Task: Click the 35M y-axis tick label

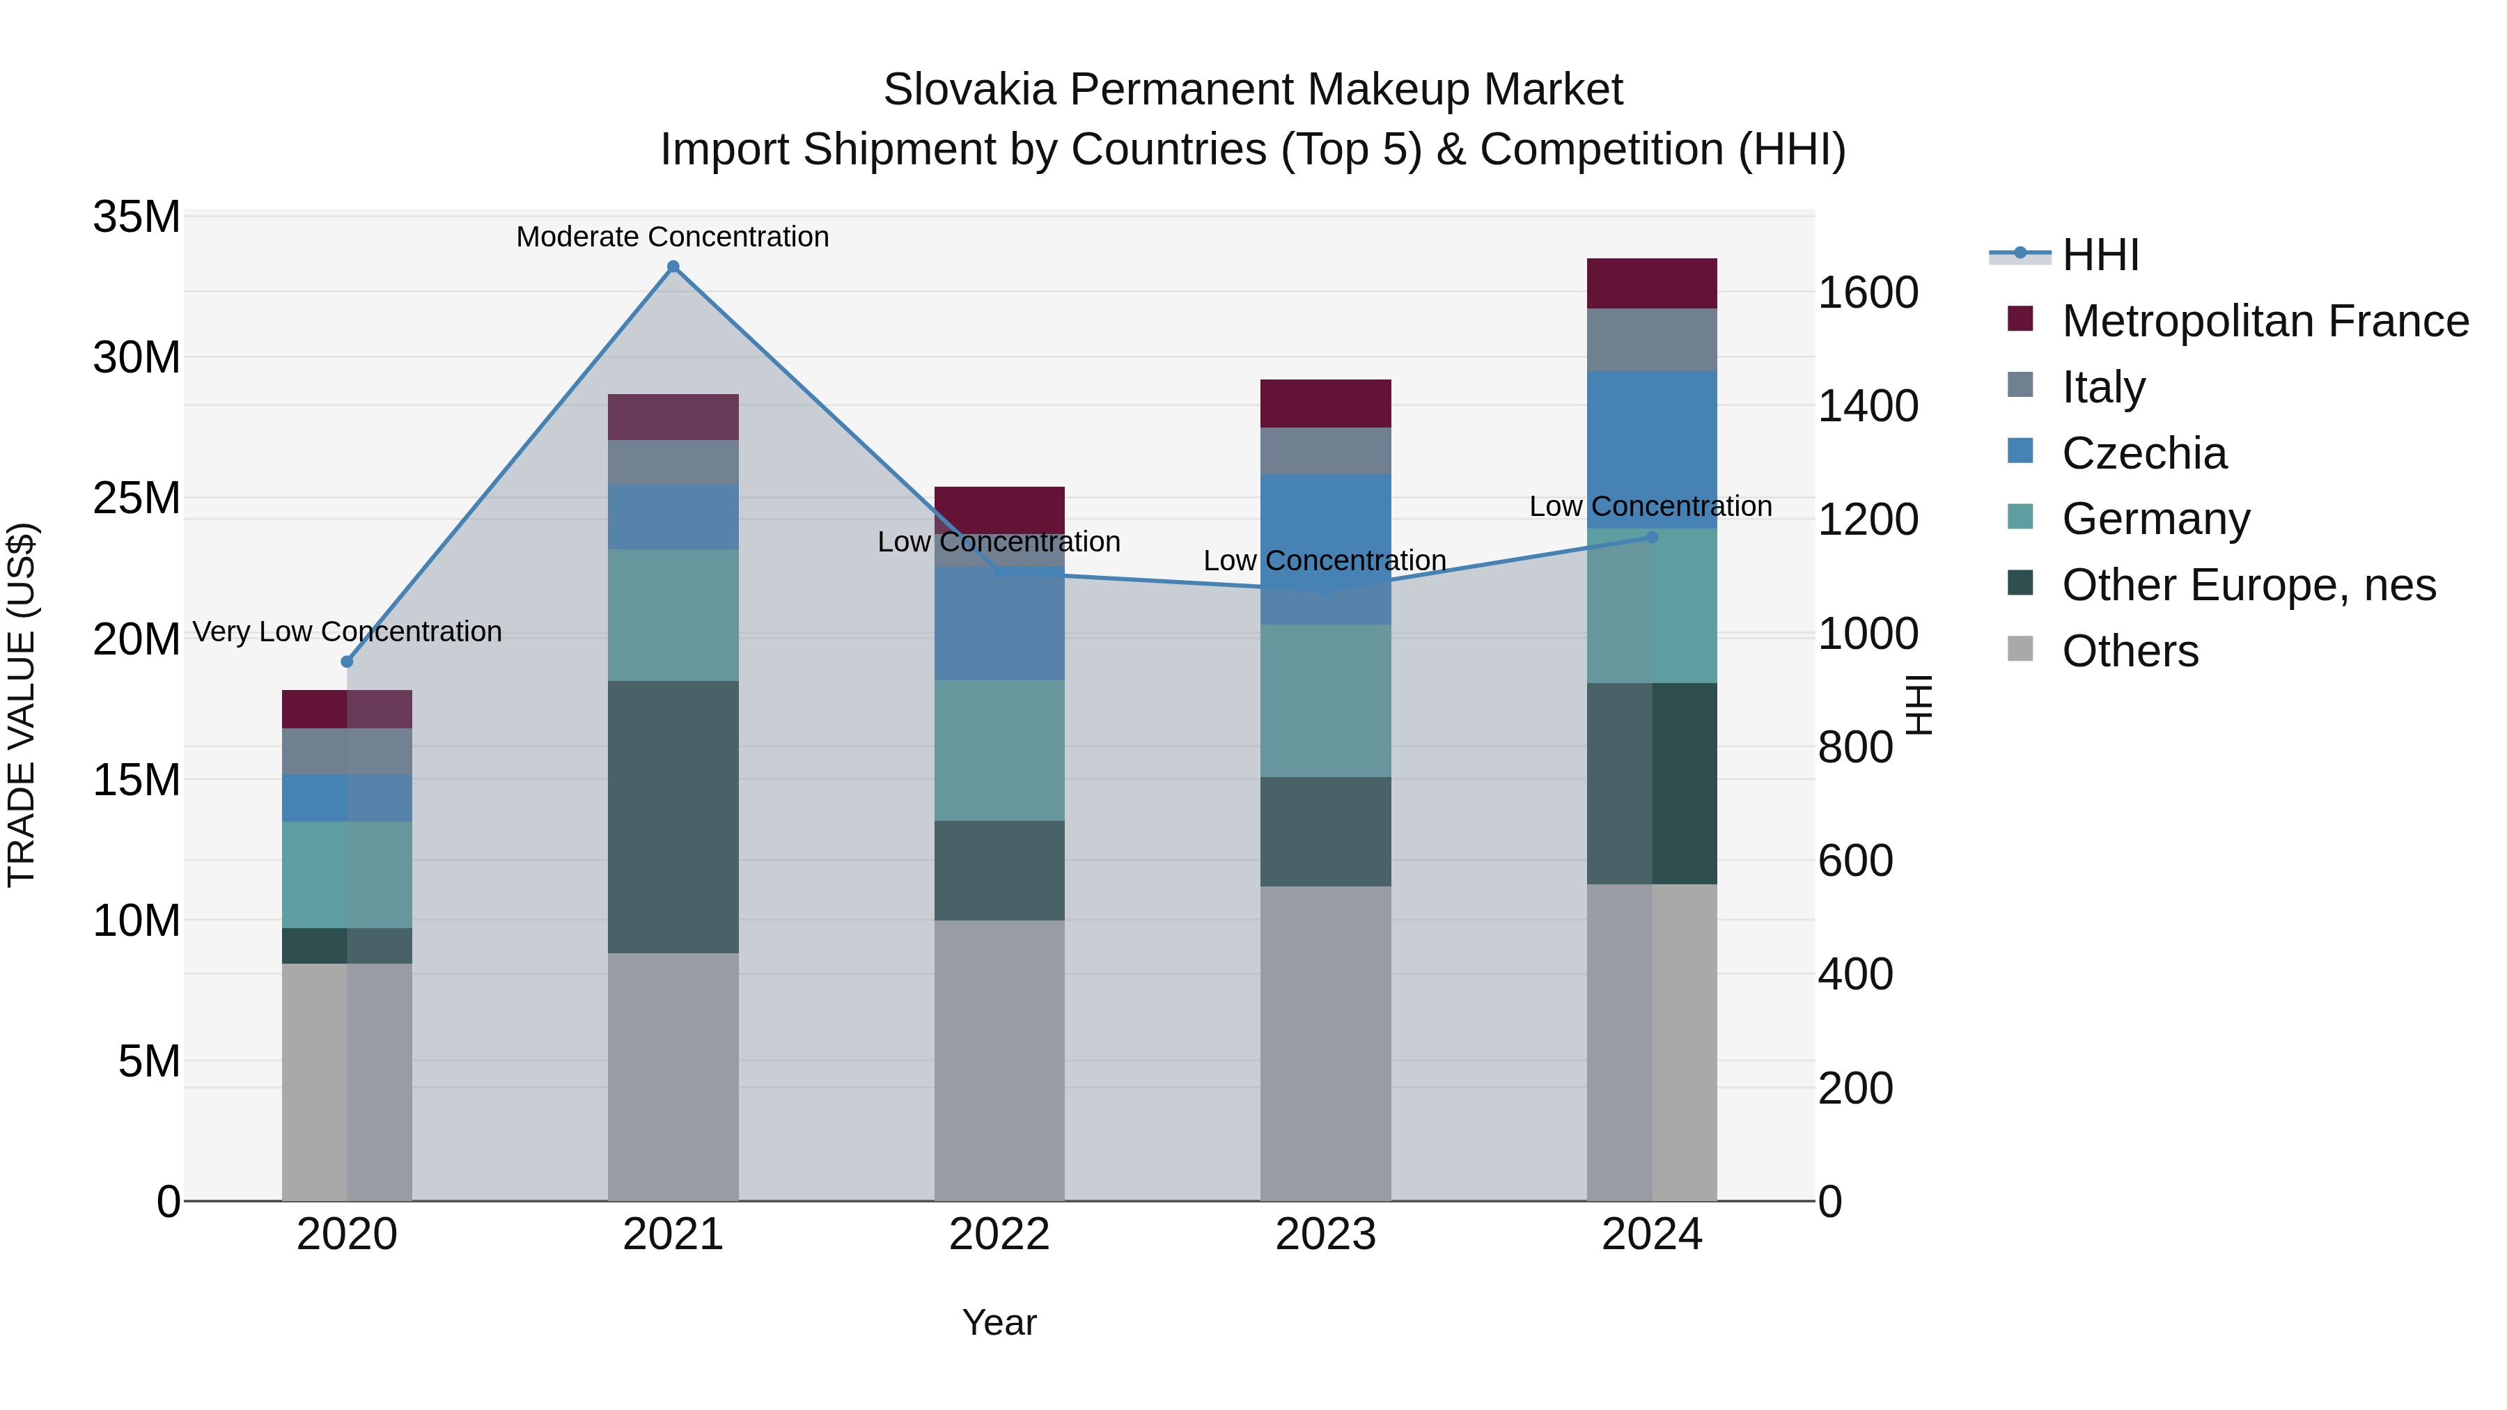Action: pos(136,216)
